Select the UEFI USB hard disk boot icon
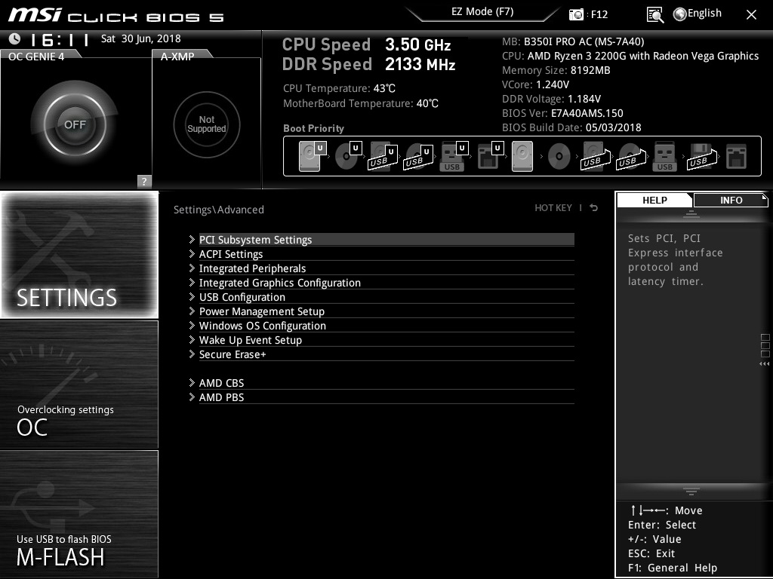The height and width of the screenshot is (579, 773). click(383, 156)
